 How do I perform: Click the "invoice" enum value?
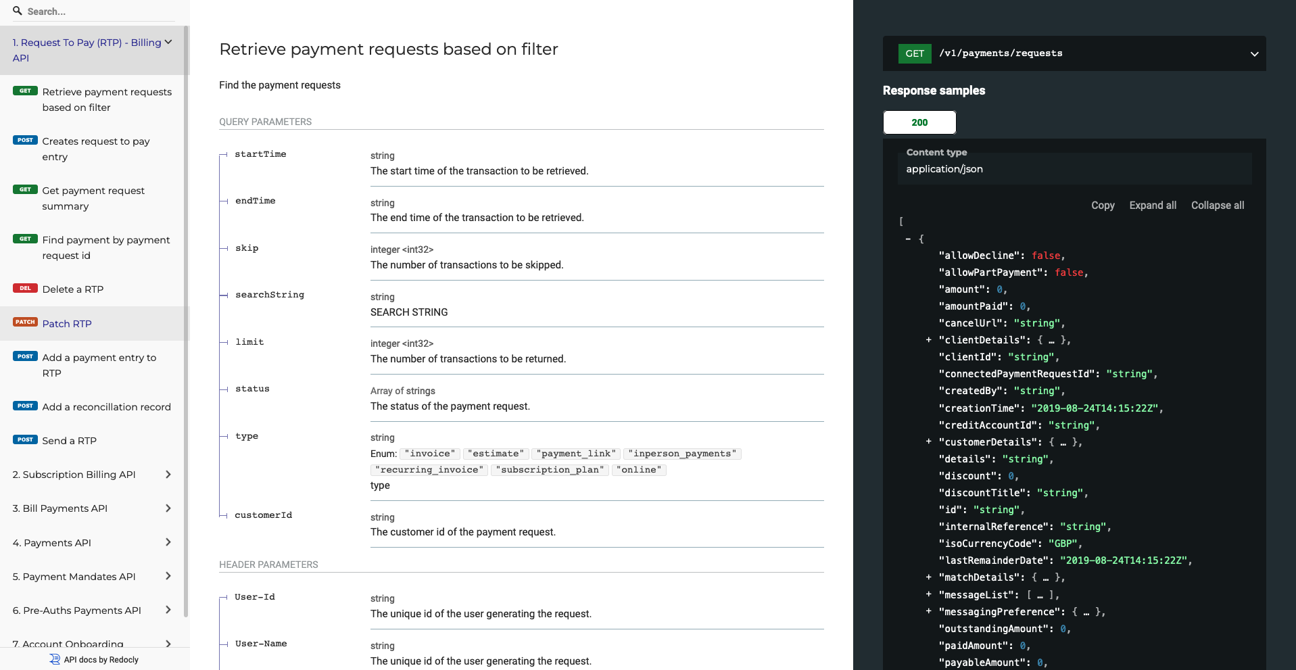point(430,454)
